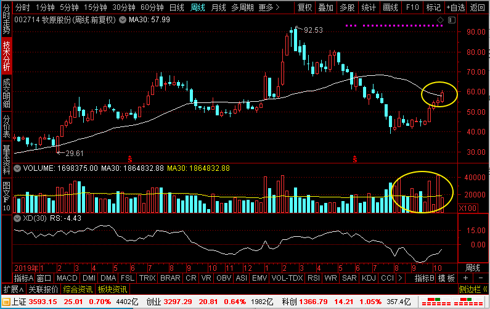The height and width of the screenshot is (309, 490).
Task: Open 成交明细 sidebar tab
Action: [x=6, y=93]
